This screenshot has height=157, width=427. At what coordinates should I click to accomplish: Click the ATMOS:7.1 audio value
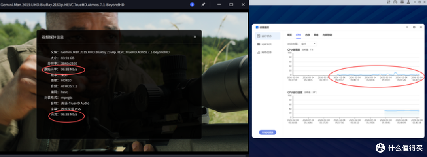(x=69, y=86)
